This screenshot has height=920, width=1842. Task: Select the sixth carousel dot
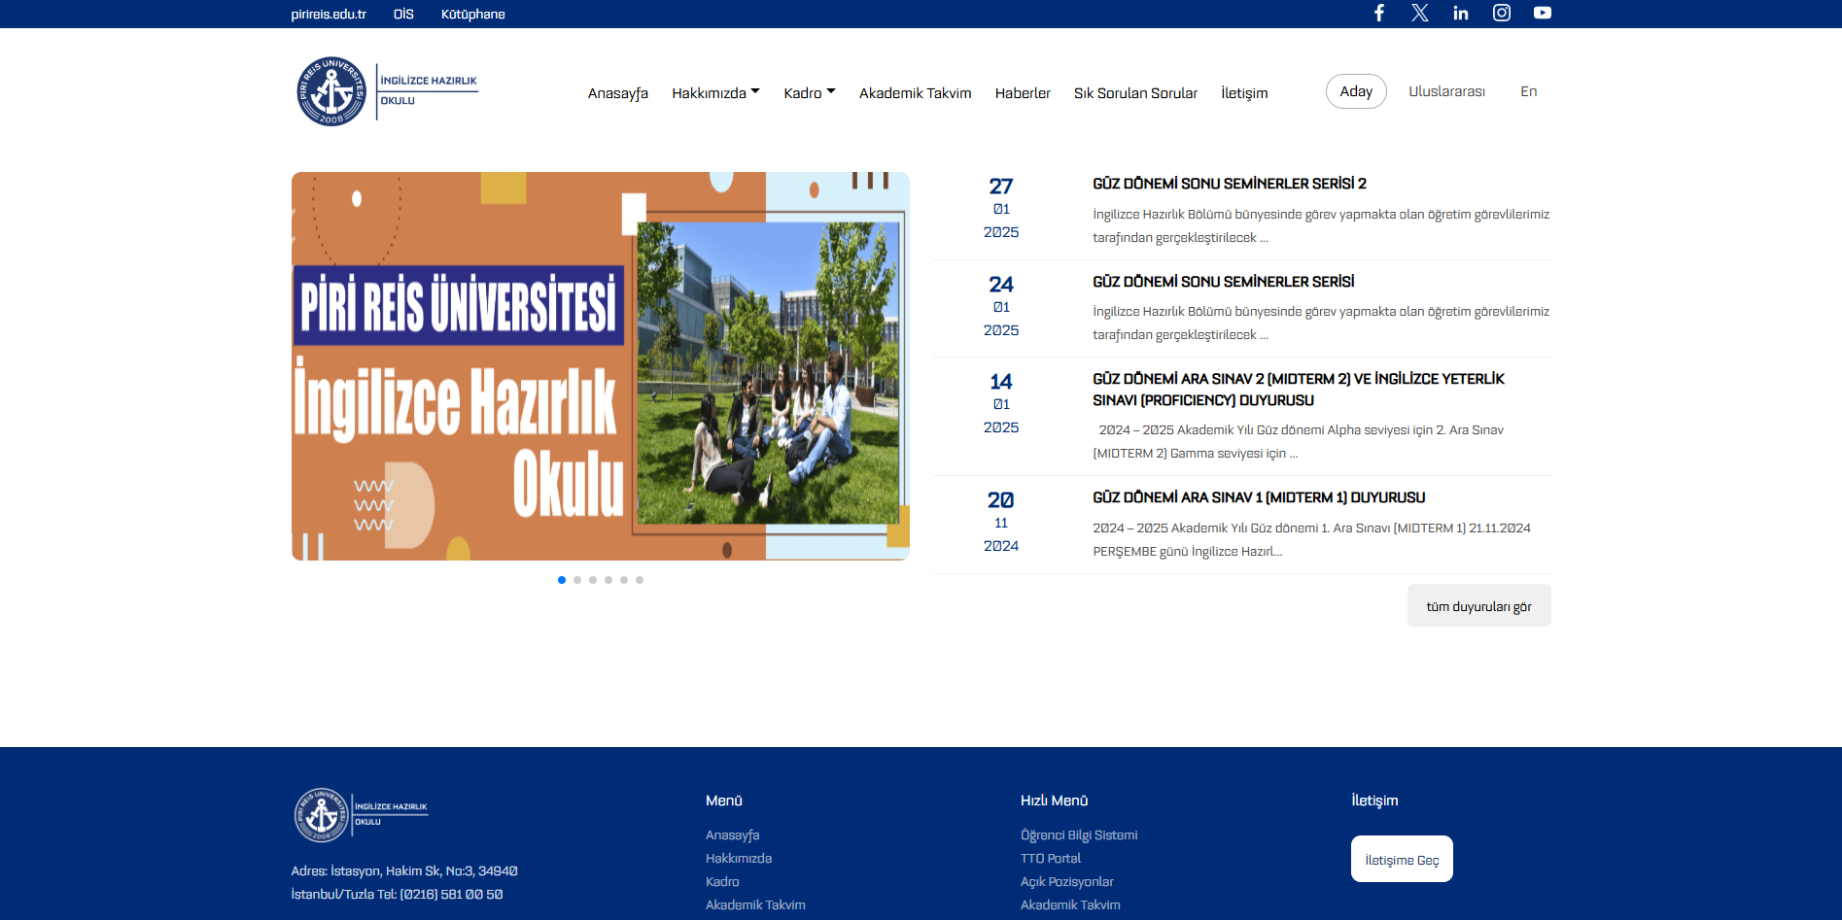click(x=640, y=580)
